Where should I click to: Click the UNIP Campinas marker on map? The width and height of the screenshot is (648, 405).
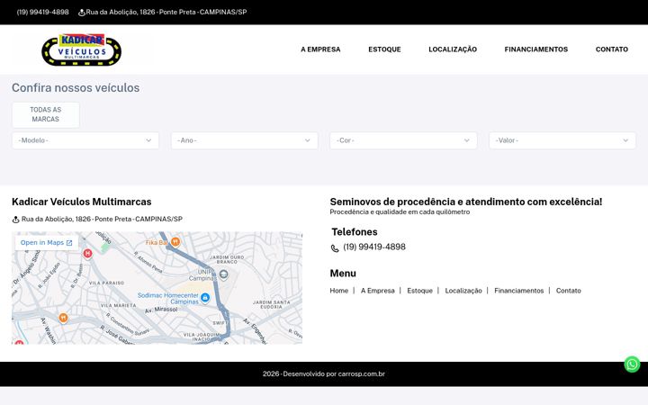(223, 274)
